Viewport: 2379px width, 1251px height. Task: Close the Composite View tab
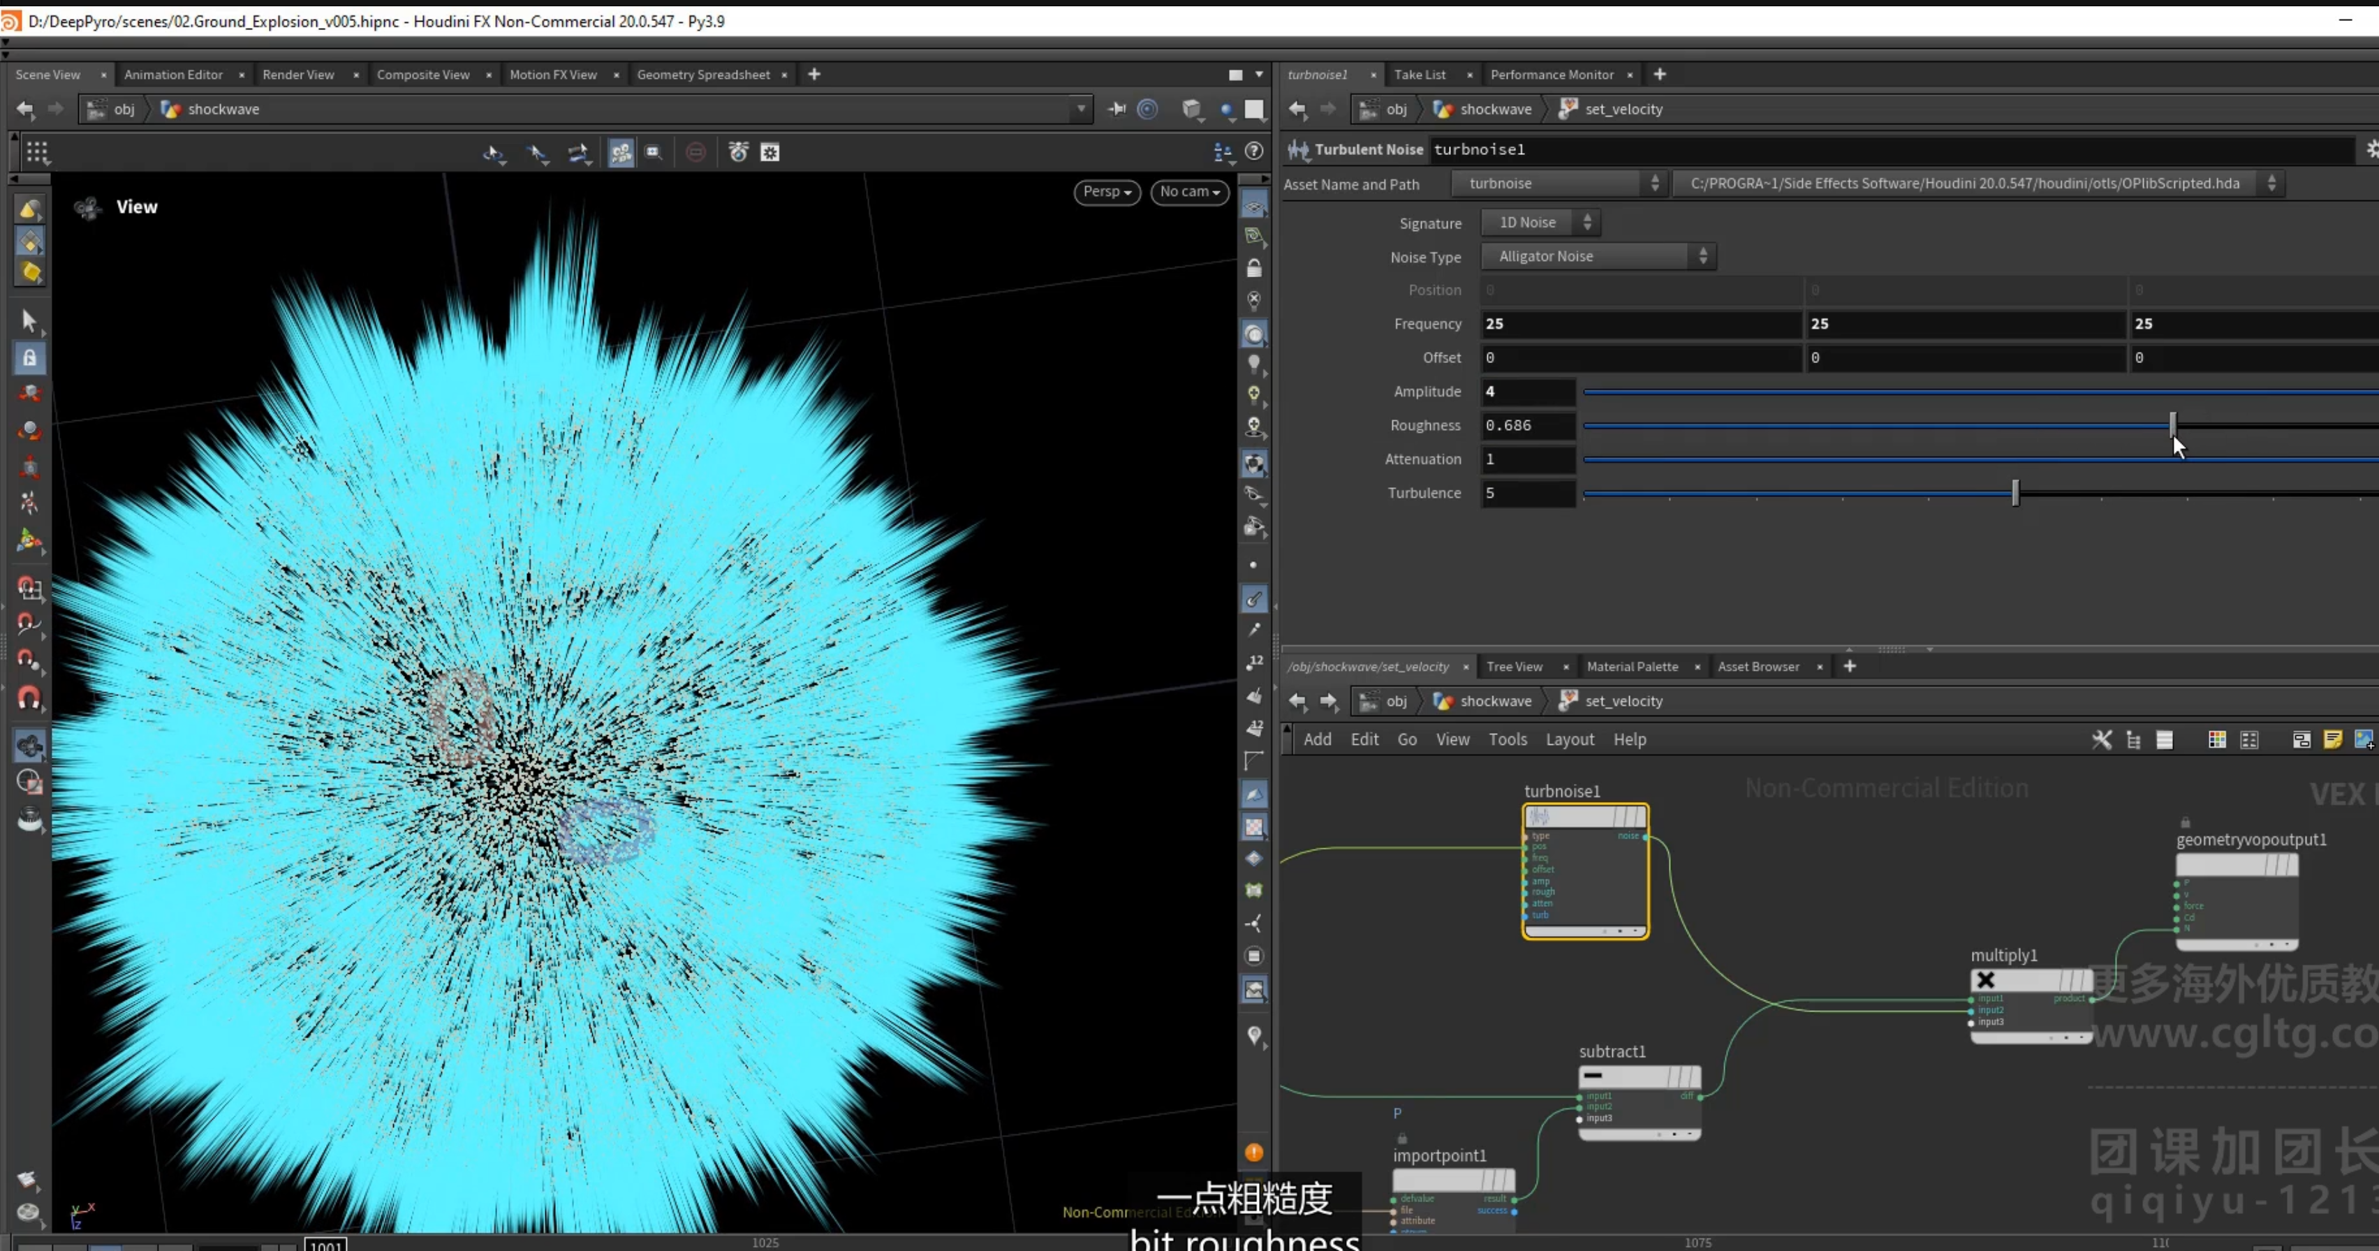tap(489, 75)
